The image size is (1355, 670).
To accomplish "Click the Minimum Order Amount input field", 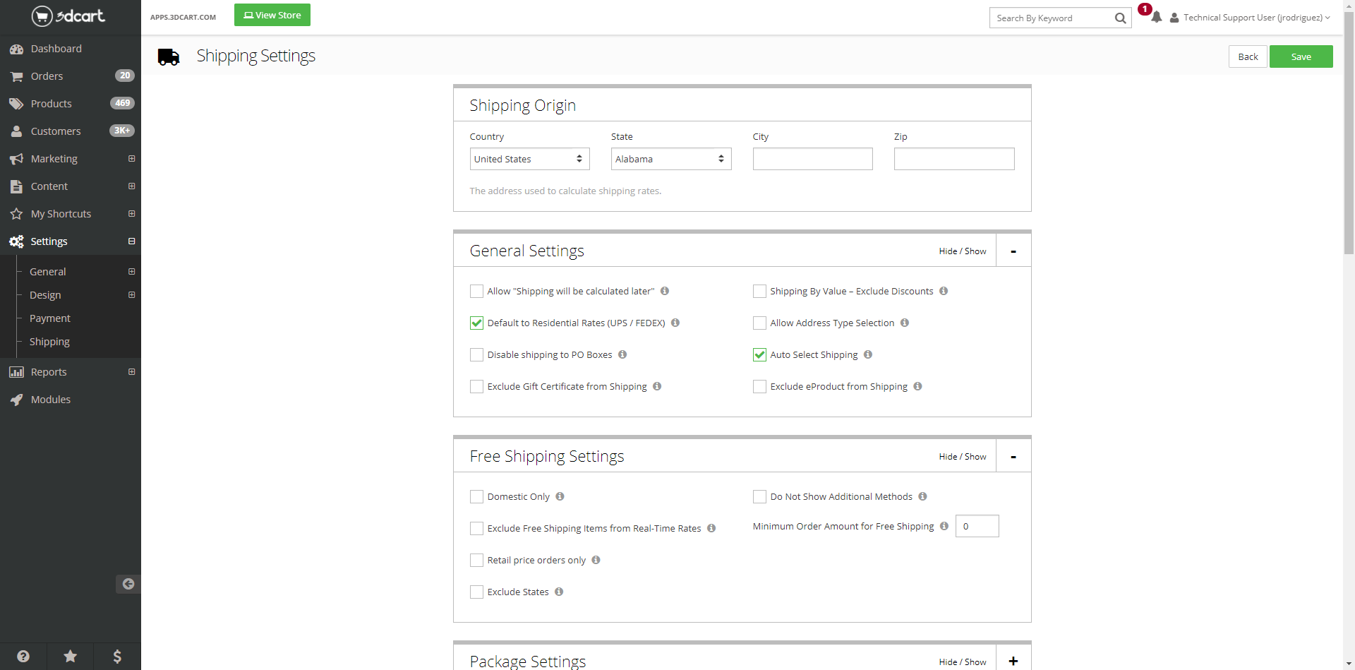I will 977,526.
